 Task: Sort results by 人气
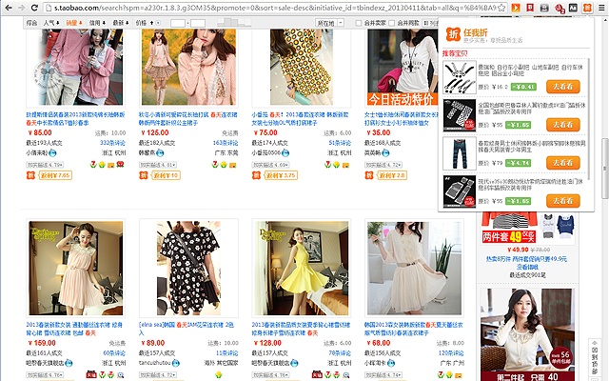coord(51,23)
